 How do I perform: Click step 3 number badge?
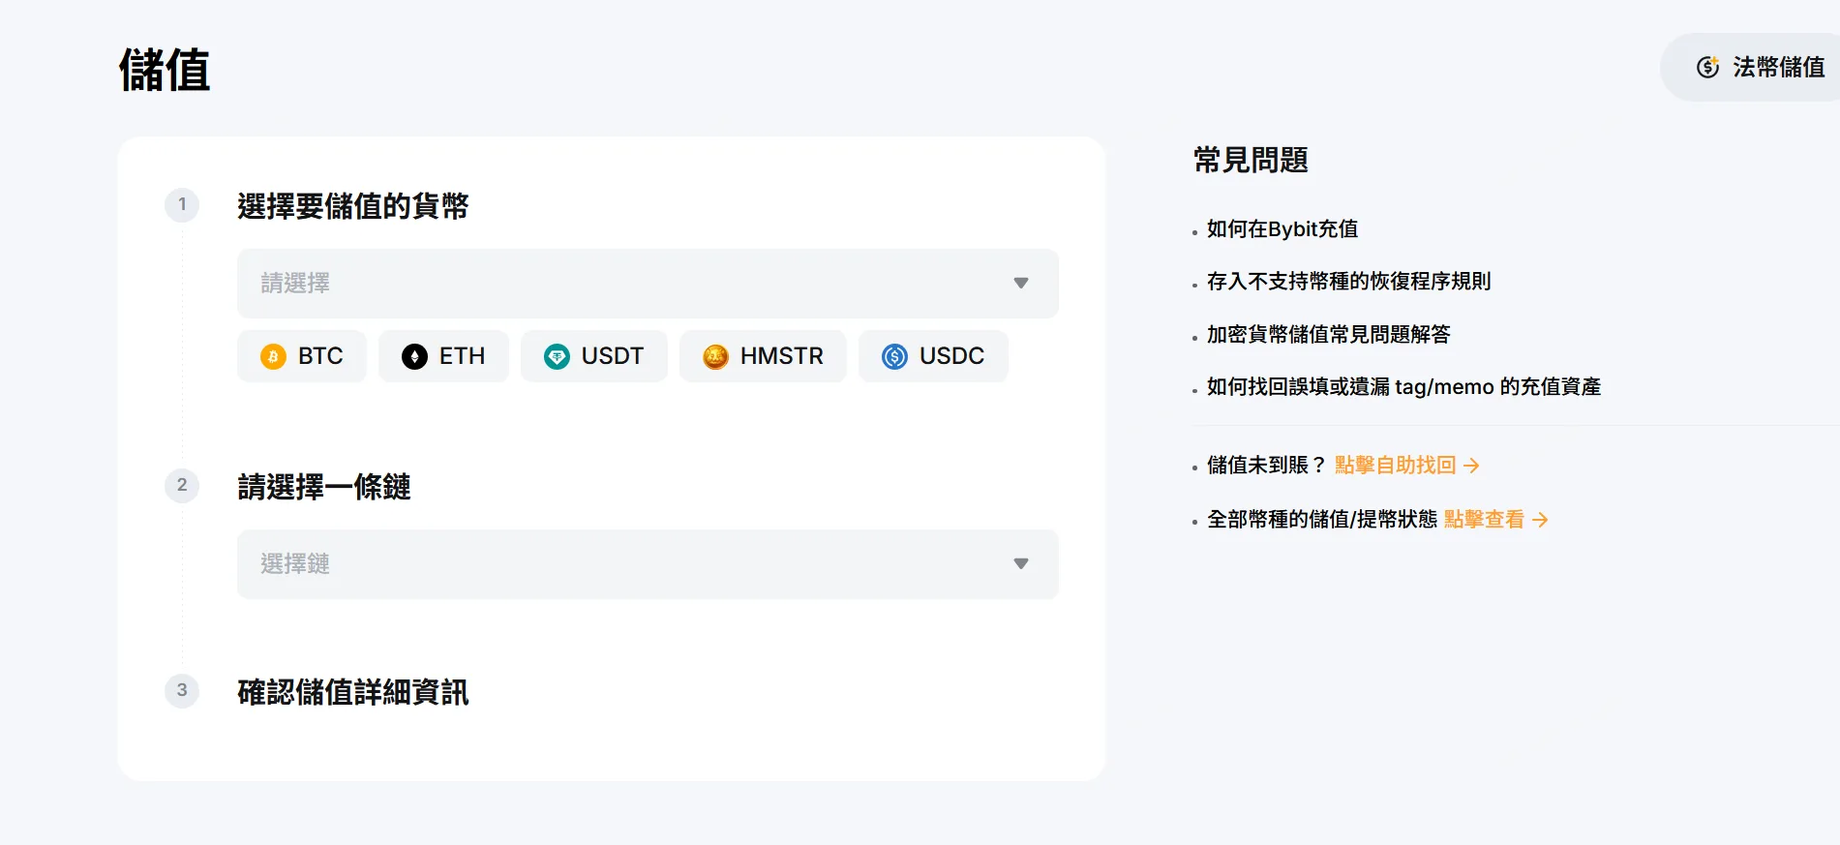tap(182, 691)
